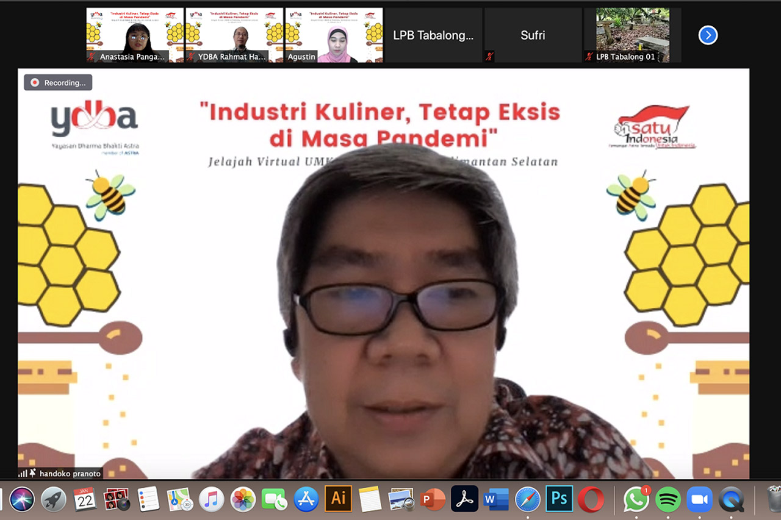
Task: Click the signal strength icon beside handoko pranoto
Action: [x=23, y=474]
